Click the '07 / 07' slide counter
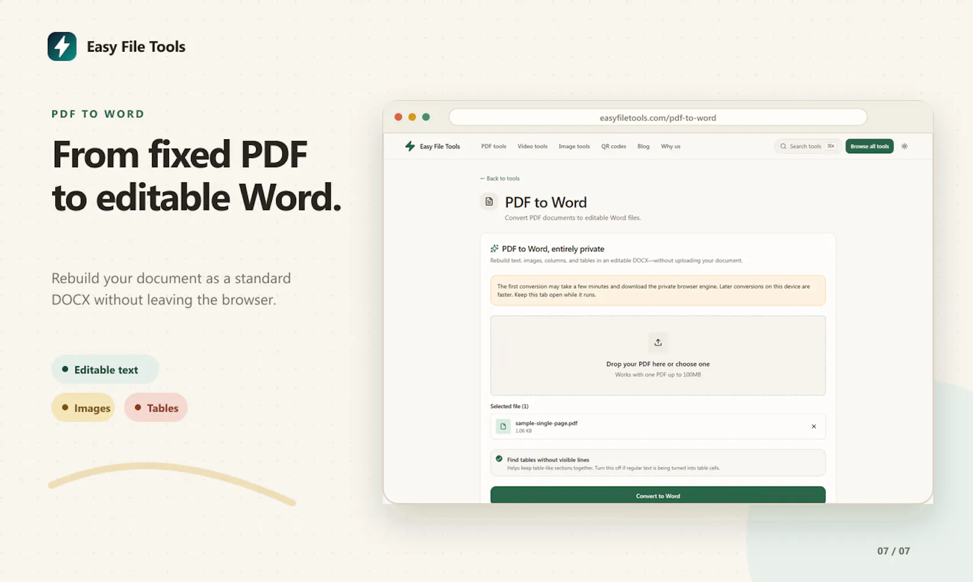 [x=893, y=550]
